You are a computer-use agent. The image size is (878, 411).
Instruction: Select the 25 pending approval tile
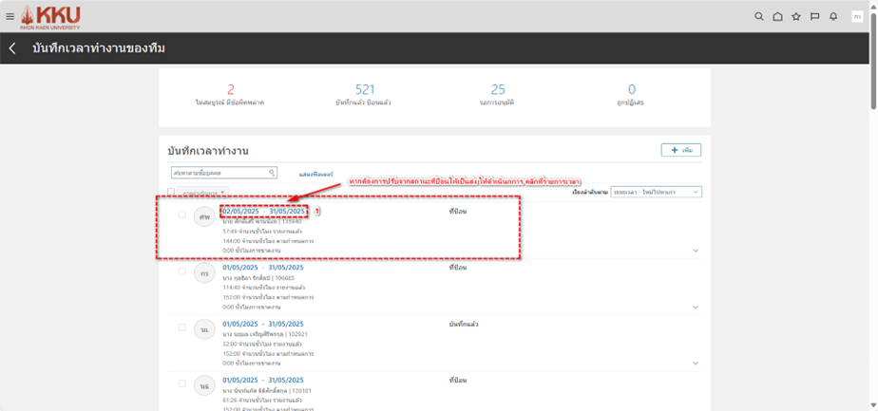[x=498, y=94]
